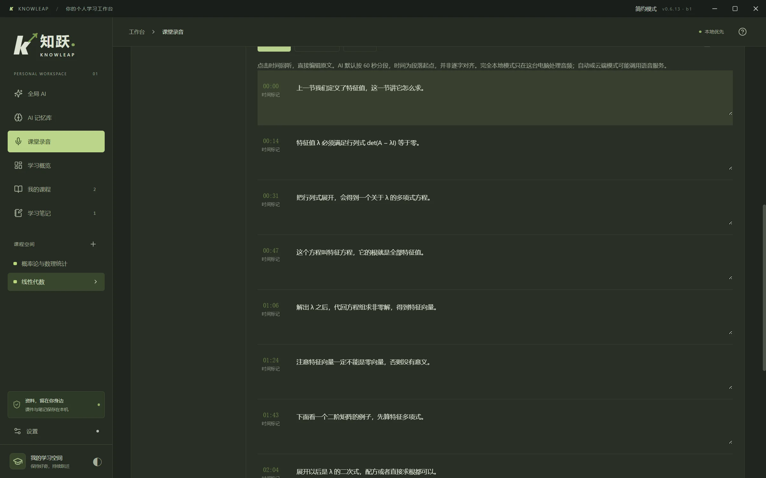Open 学习笔记 navigation entry

(x=56, y=213)
